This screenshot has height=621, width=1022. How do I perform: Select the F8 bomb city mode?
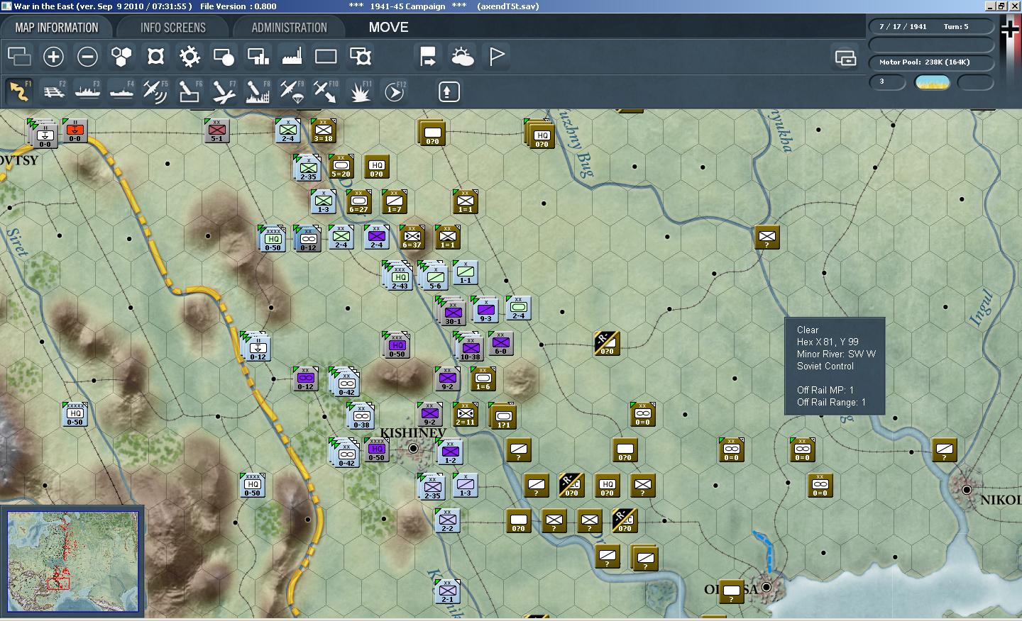(258, 91)
